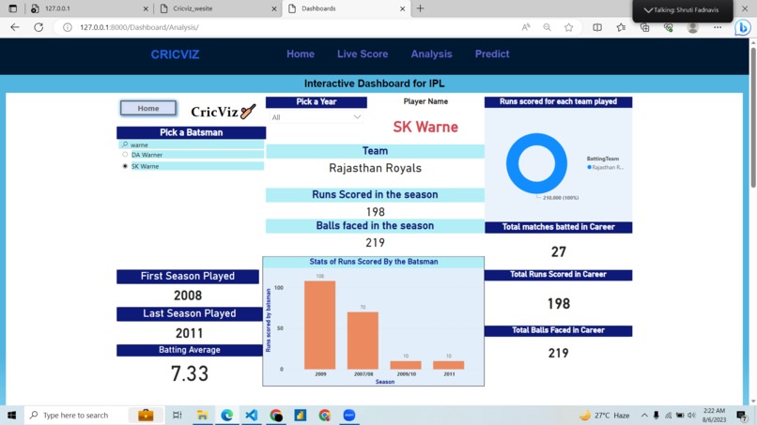This screenshot has height=425, width=757.
Task: Open a new browser tab
Action: tap(420, 8)
